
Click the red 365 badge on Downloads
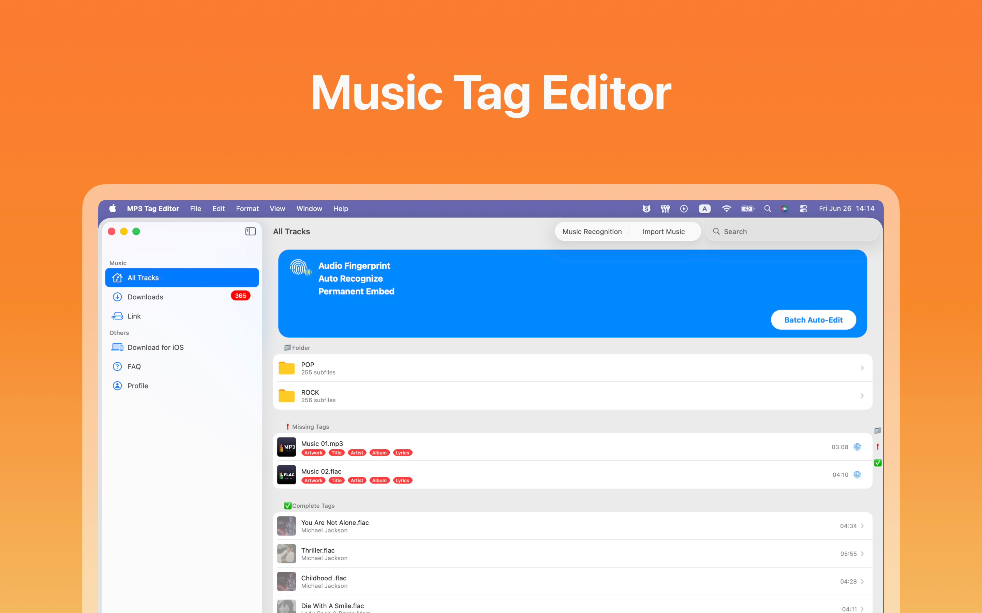point(241,296)
